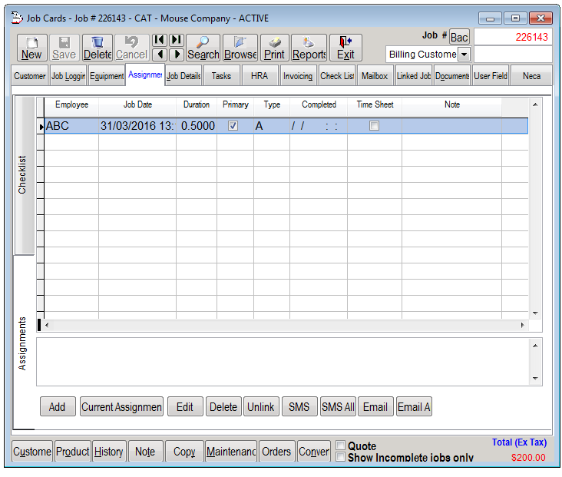Open the Equipment tab

tap(106, 76)
